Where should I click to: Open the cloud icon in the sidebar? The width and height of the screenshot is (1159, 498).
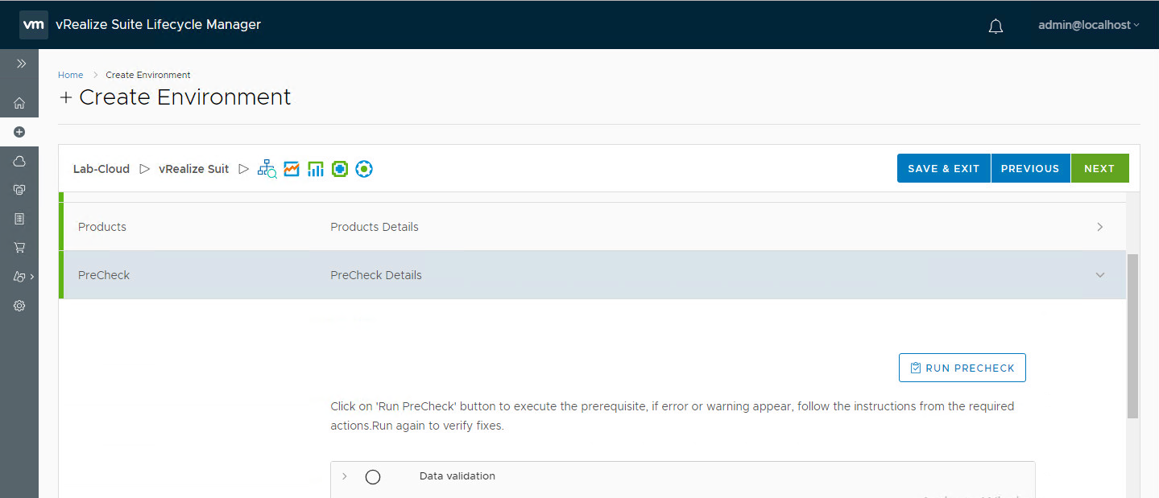click(19, 161)
